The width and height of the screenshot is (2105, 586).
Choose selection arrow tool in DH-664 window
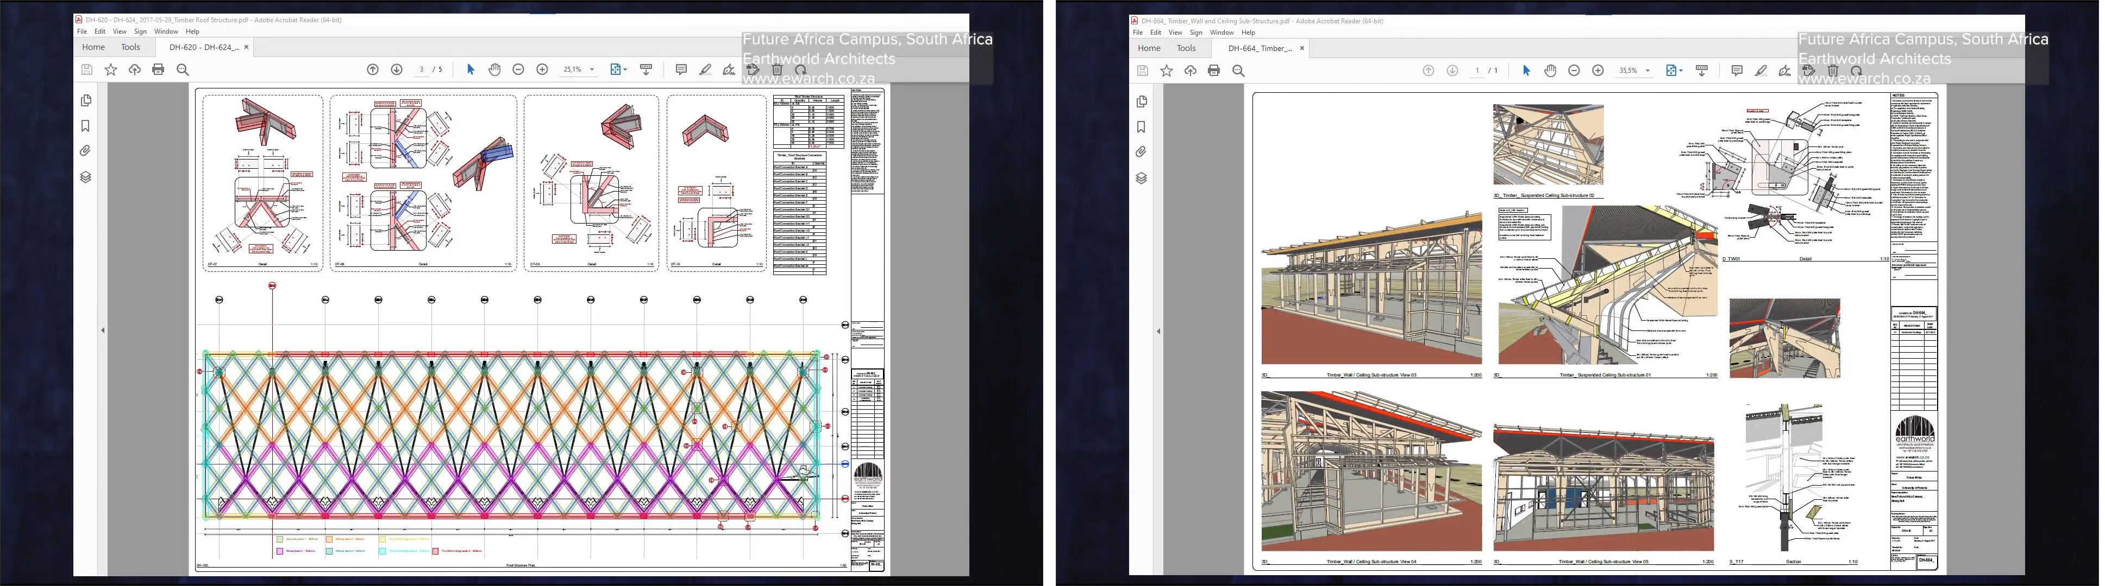click(1526, 71)
